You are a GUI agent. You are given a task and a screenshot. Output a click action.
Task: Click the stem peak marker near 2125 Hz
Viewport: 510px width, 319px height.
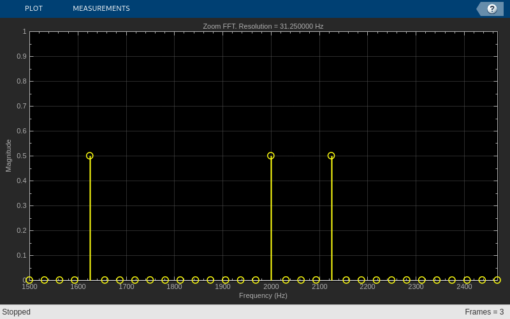[331, 156]
